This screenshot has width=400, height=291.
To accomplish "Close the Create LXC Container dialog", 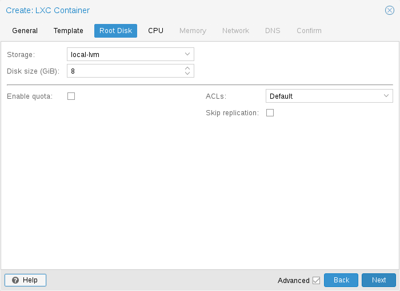I will point(390,10).
